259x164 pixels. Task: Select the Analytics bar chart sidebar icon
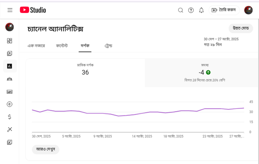point(10,66)
